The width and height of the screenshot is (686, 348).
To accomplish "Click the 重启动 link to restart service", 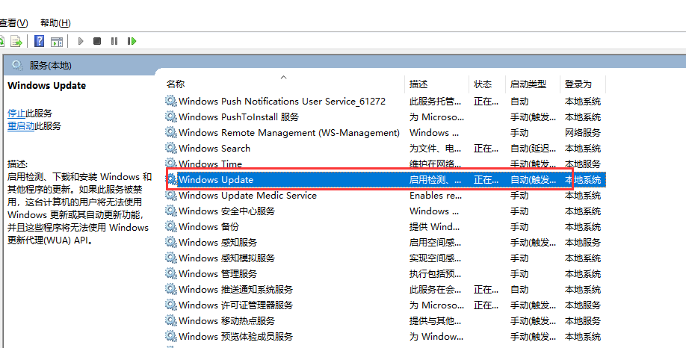I will pos(21,126).
